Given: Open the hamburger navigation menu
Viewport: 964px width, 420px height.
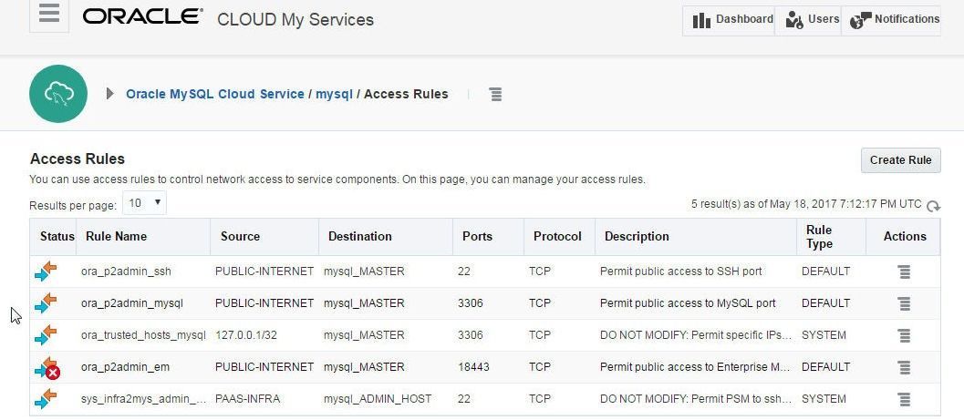Looking at the screenshot, I should tap(49, 15).
